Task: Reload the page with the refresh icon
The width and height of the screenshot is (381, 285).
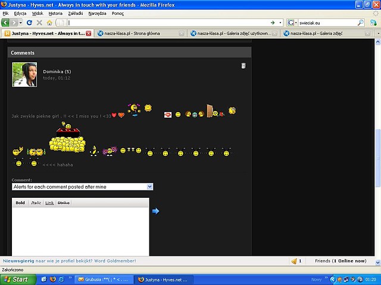Action: (29, 23)
